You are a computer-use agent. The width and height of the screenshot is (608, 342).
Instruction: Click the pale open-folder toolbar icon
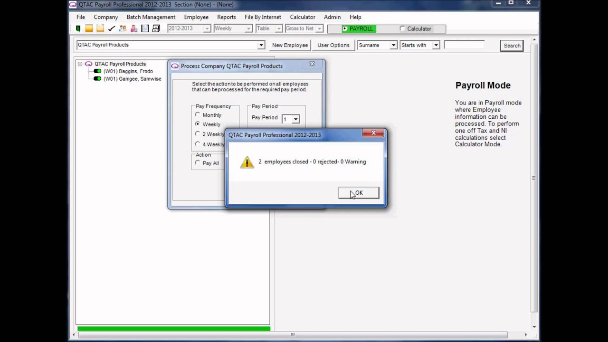(100, 28)
